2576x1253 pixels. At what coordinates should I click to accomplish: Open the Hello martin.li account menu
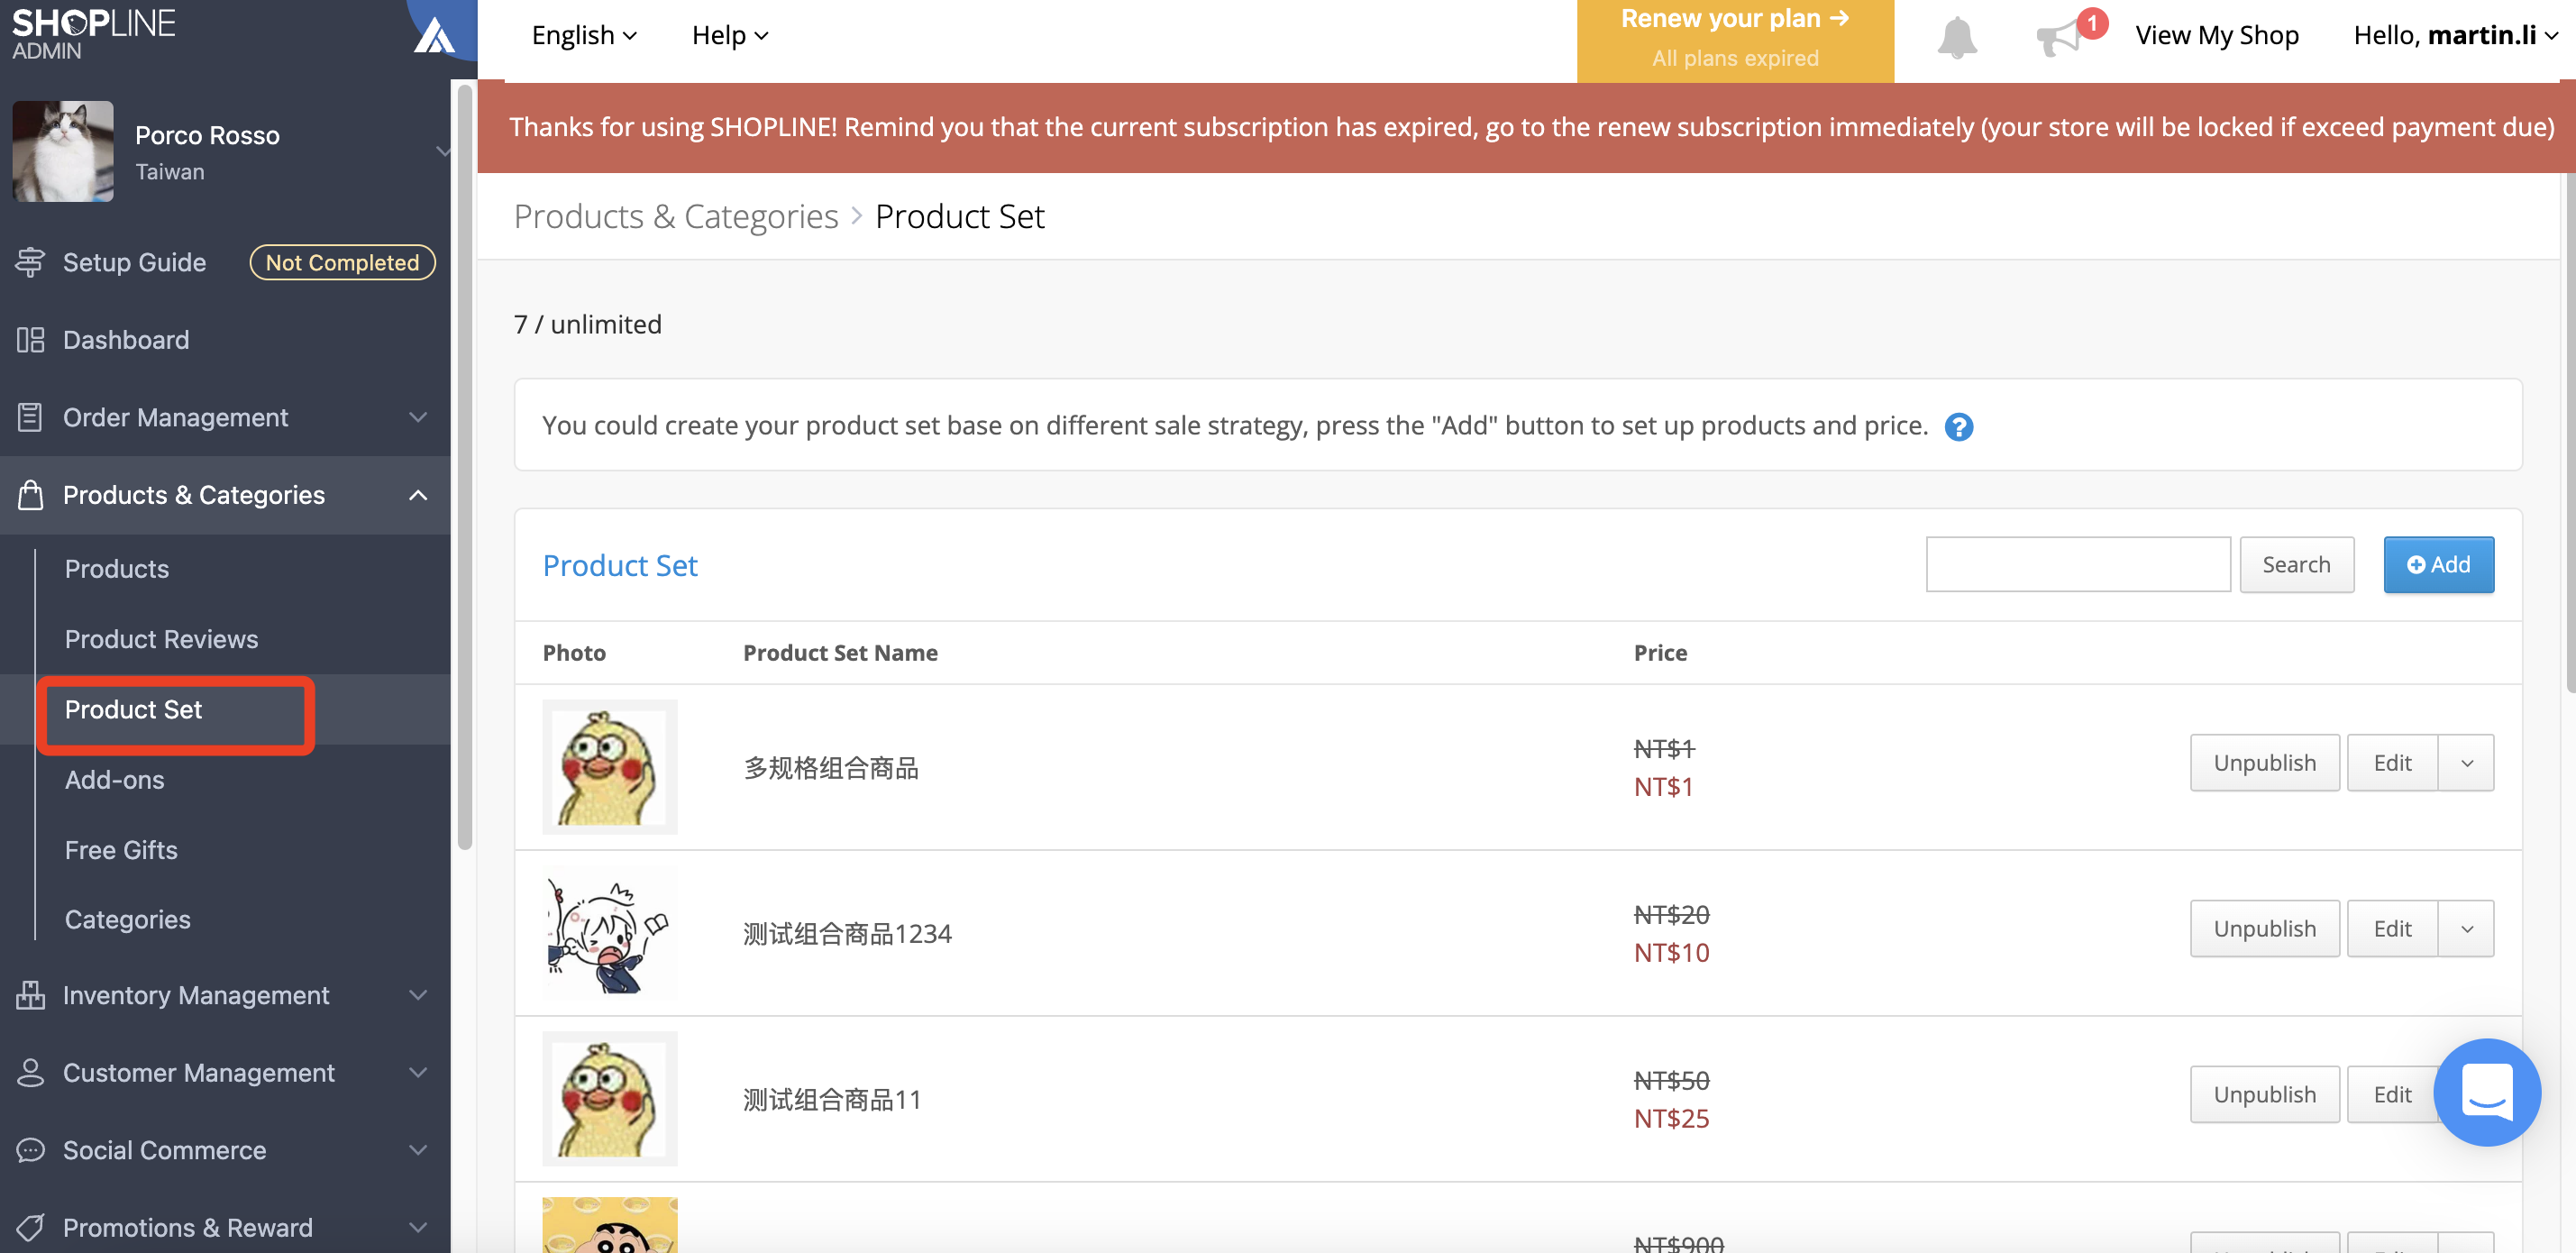[x=2454, y=35]
